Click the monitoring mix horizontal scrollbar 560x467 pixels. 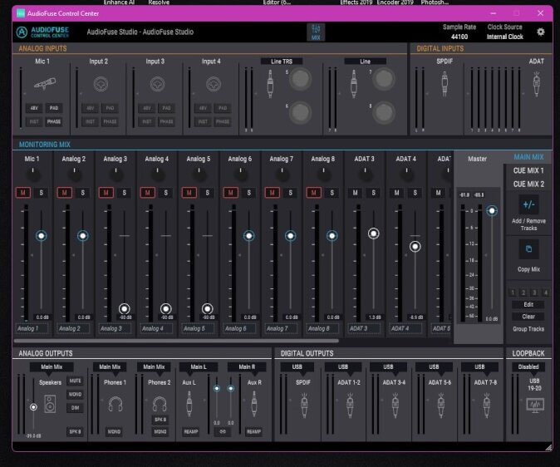click(x=176, y=341)
